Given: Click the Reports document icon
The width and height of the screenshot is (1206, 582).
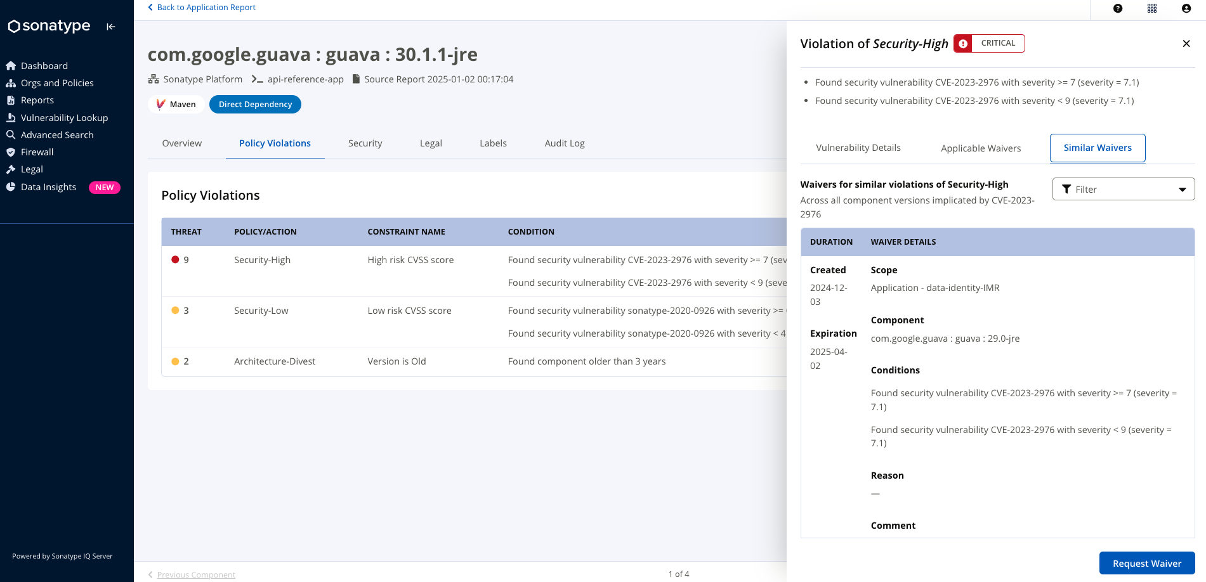Looking at the screenshot, I should (x=11, y=100).
